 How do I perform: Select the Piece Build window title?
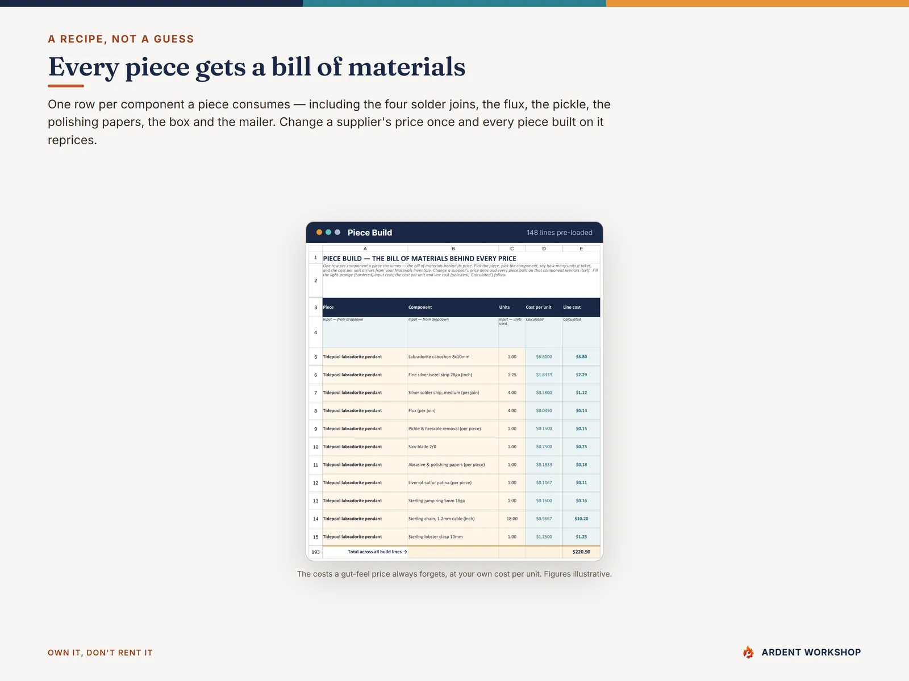coord(370,233)
